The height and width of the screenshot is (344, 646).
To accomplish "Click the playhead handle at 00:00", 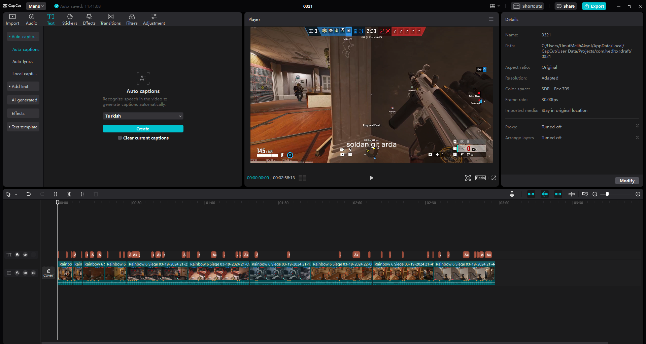I will pyautogui.click(x=58, y=202).
